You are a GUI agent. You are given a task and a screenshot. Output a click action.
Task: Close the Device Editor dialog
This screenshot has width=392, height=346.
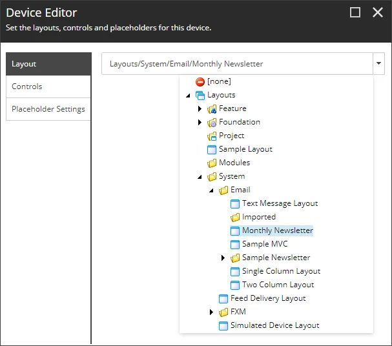378,12
